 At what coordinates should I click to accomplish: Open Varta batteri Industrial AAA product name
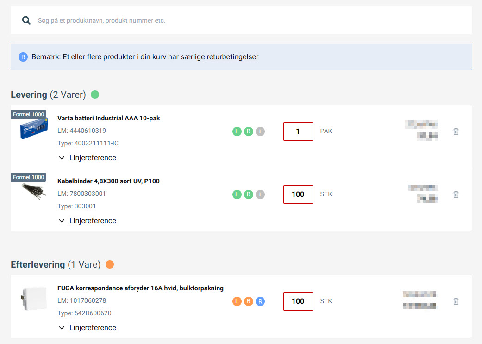108,118
